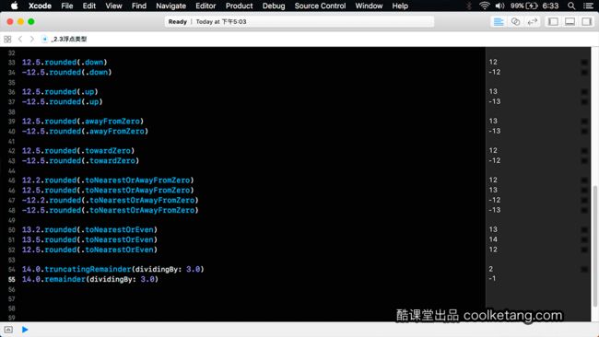Click Quick Look for line 42 result
Screen dimensions: 599x337
pos(584,151)
